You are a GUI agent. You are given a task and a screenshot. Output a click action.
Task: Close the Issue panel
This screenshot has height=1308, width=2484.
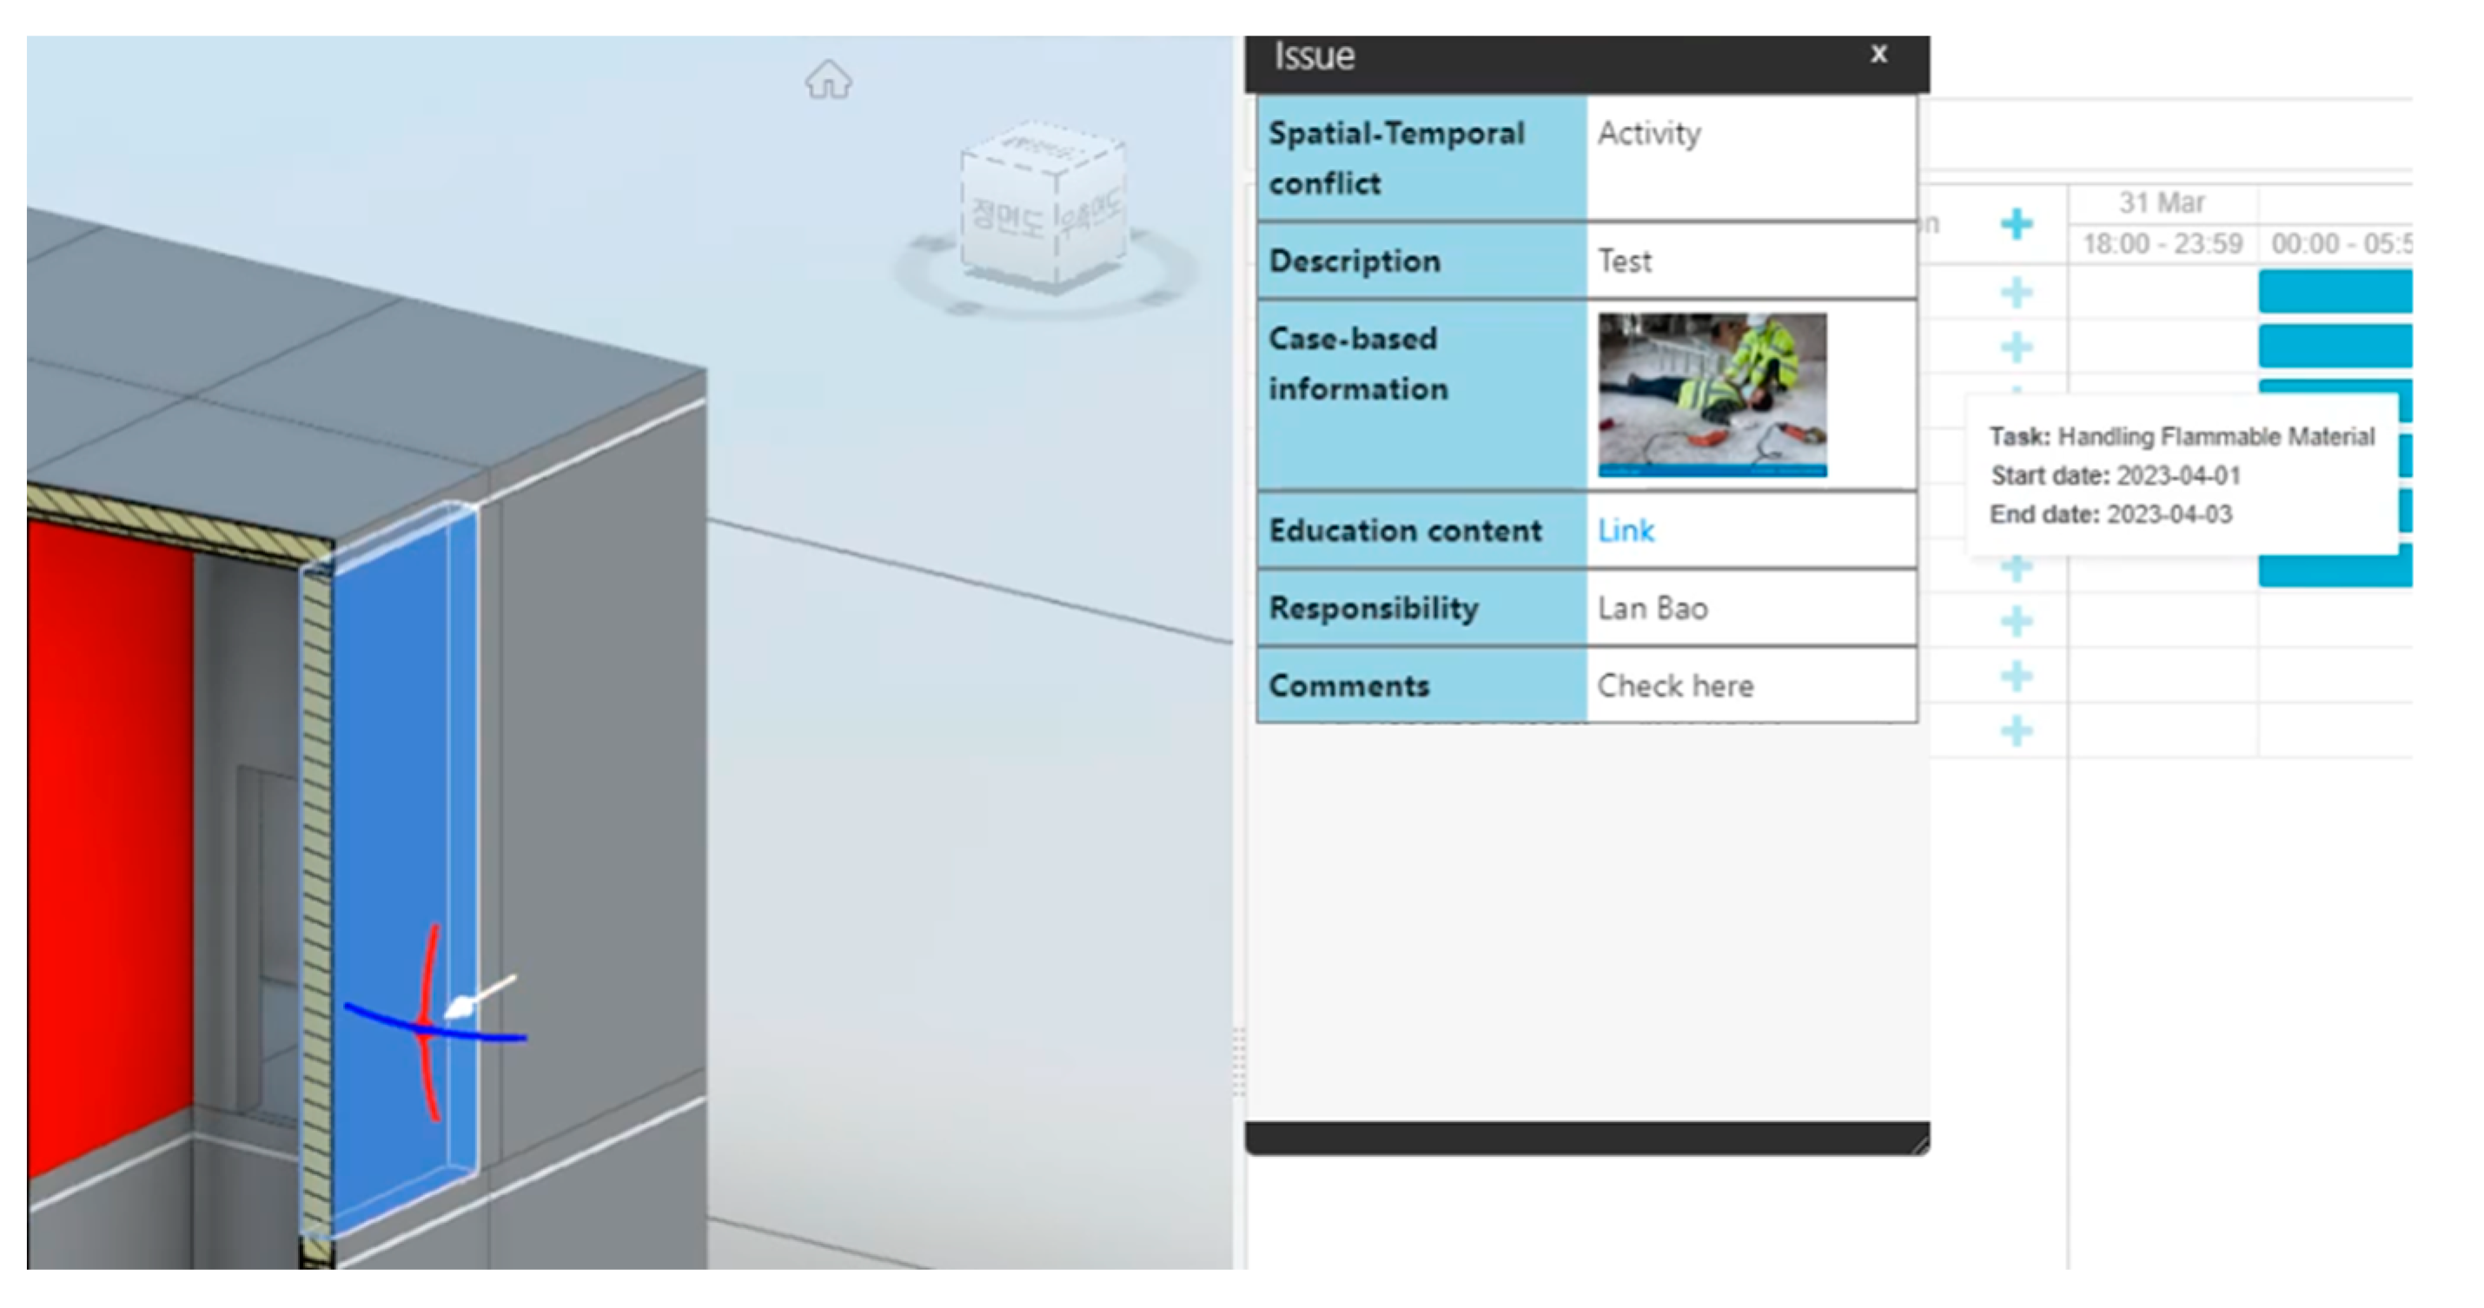coord(1878,54)
